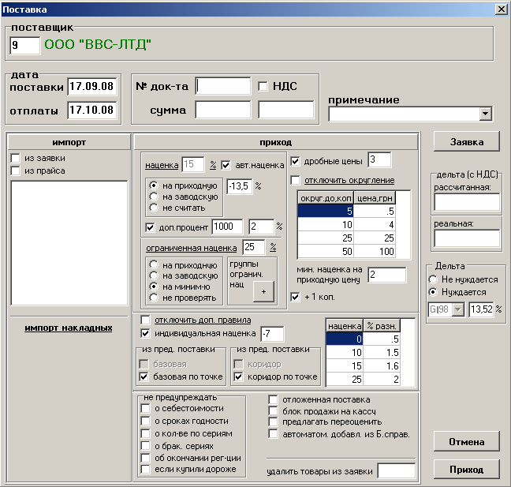Check о брак. сериях option
This screenshot has height=487, width=511.
[145, 446]
